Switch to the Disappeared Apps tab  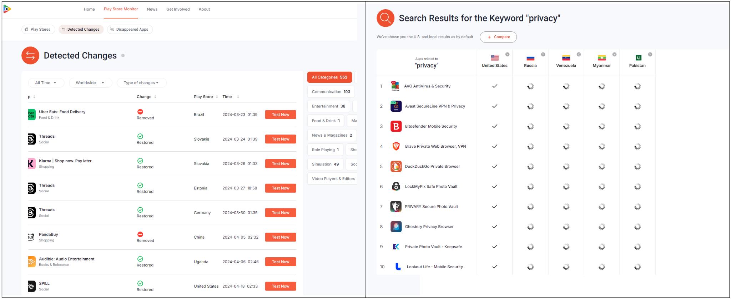(130, 29)
